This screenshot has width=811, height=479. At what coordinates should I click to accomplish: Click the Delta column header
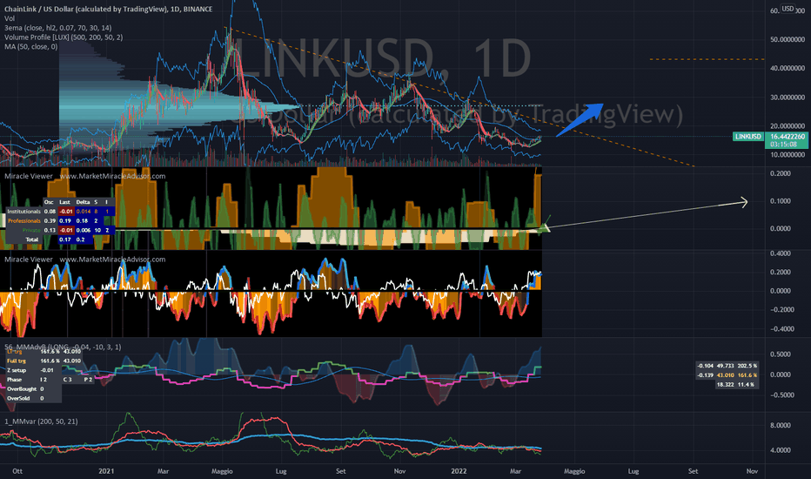83,202
